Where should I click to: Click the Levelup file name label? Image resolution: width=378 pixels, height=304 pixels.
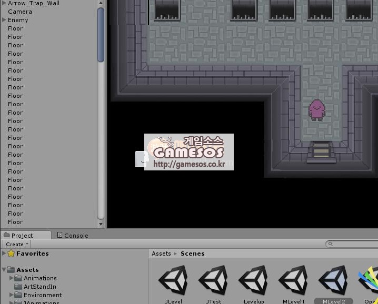[x=254, y=301]
